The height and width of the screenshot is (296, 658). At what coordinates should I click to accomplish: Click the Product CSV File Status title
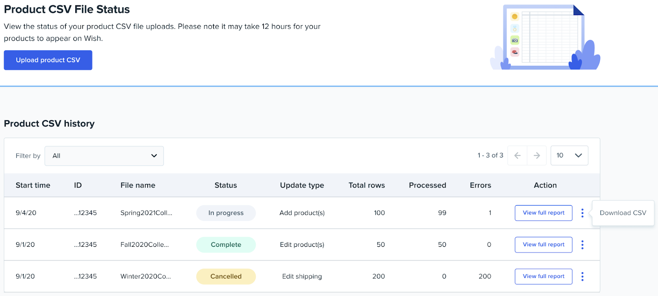click(x=67, y=9)
